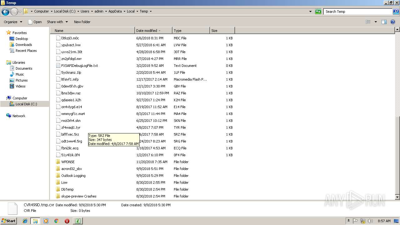Select the acrord32_sbx folder icon

coord(58,169)
